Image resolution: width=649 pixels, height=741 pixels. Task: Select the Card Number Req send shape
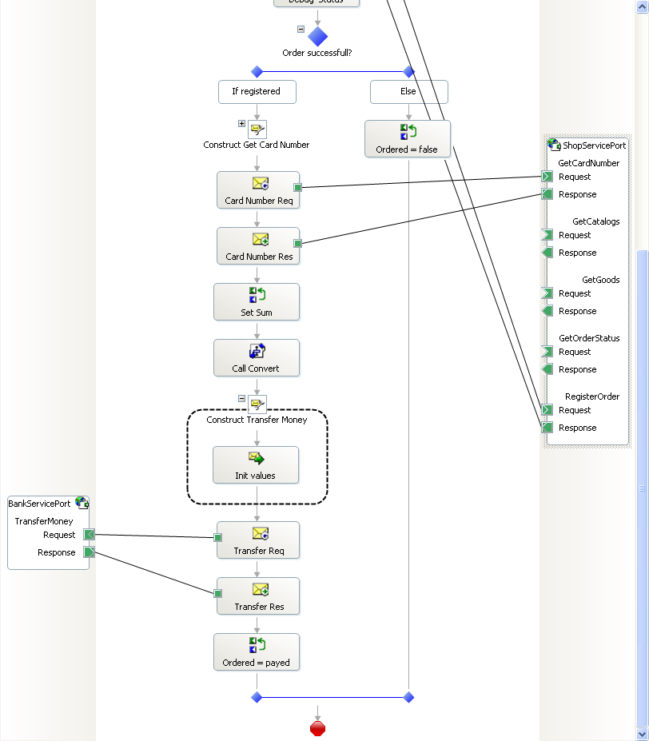(258, 190)
